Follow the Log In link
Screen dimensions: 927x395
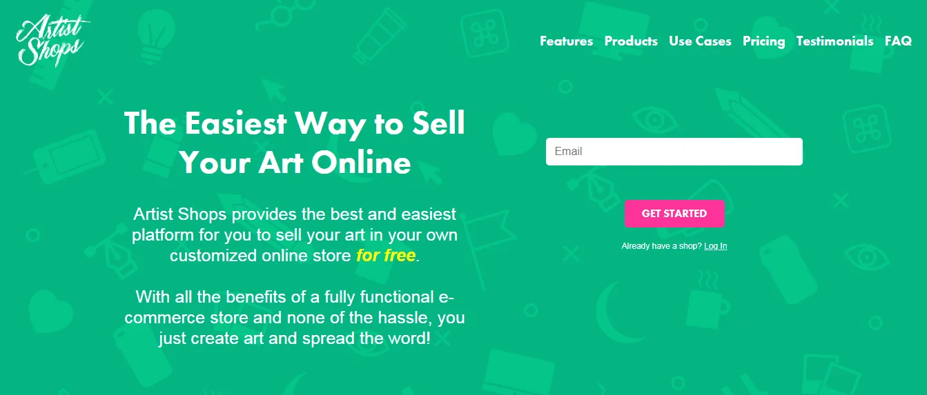pyautogui.click(x=715, y=246)
